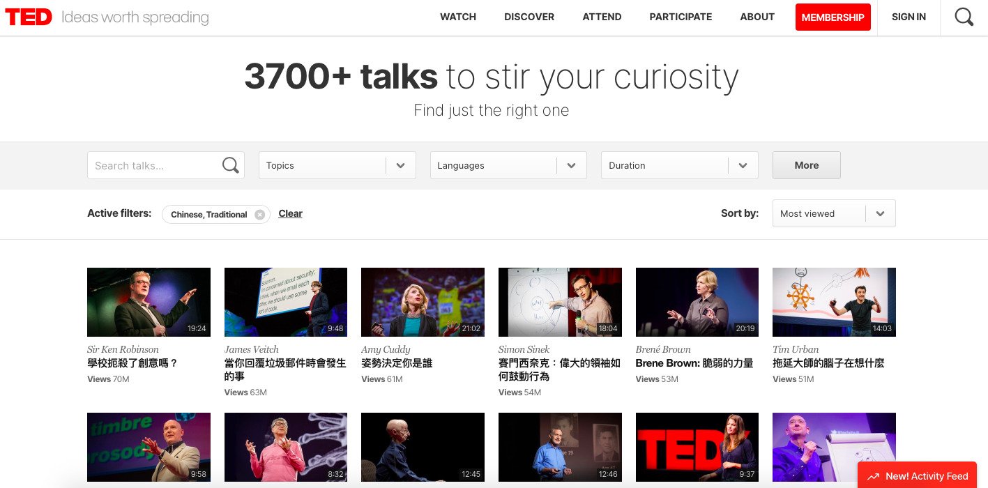Open Simon Sinek talk thumbnail
The height and width of the screenshot is (488, 988).
(560, 302)
